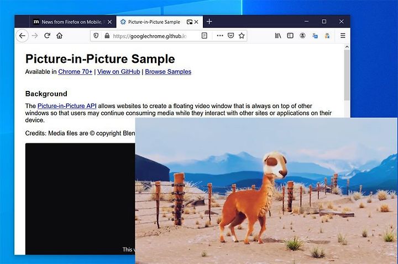This screenshot has width=398, height=264.
Task: Open the Picture-in-Picture API link
Action: click(67, 106)
